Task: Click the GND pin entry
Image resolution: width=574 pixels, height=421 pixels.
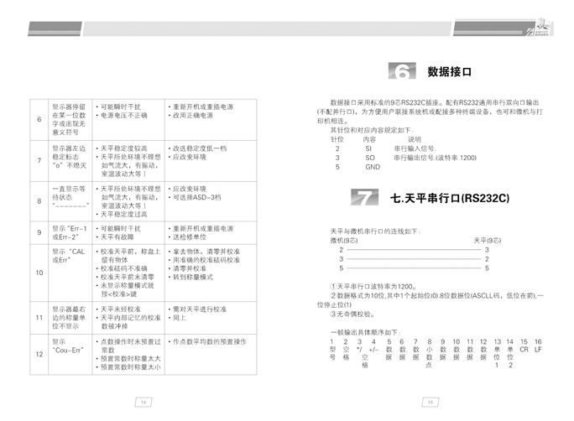Action: pos(373,166)
